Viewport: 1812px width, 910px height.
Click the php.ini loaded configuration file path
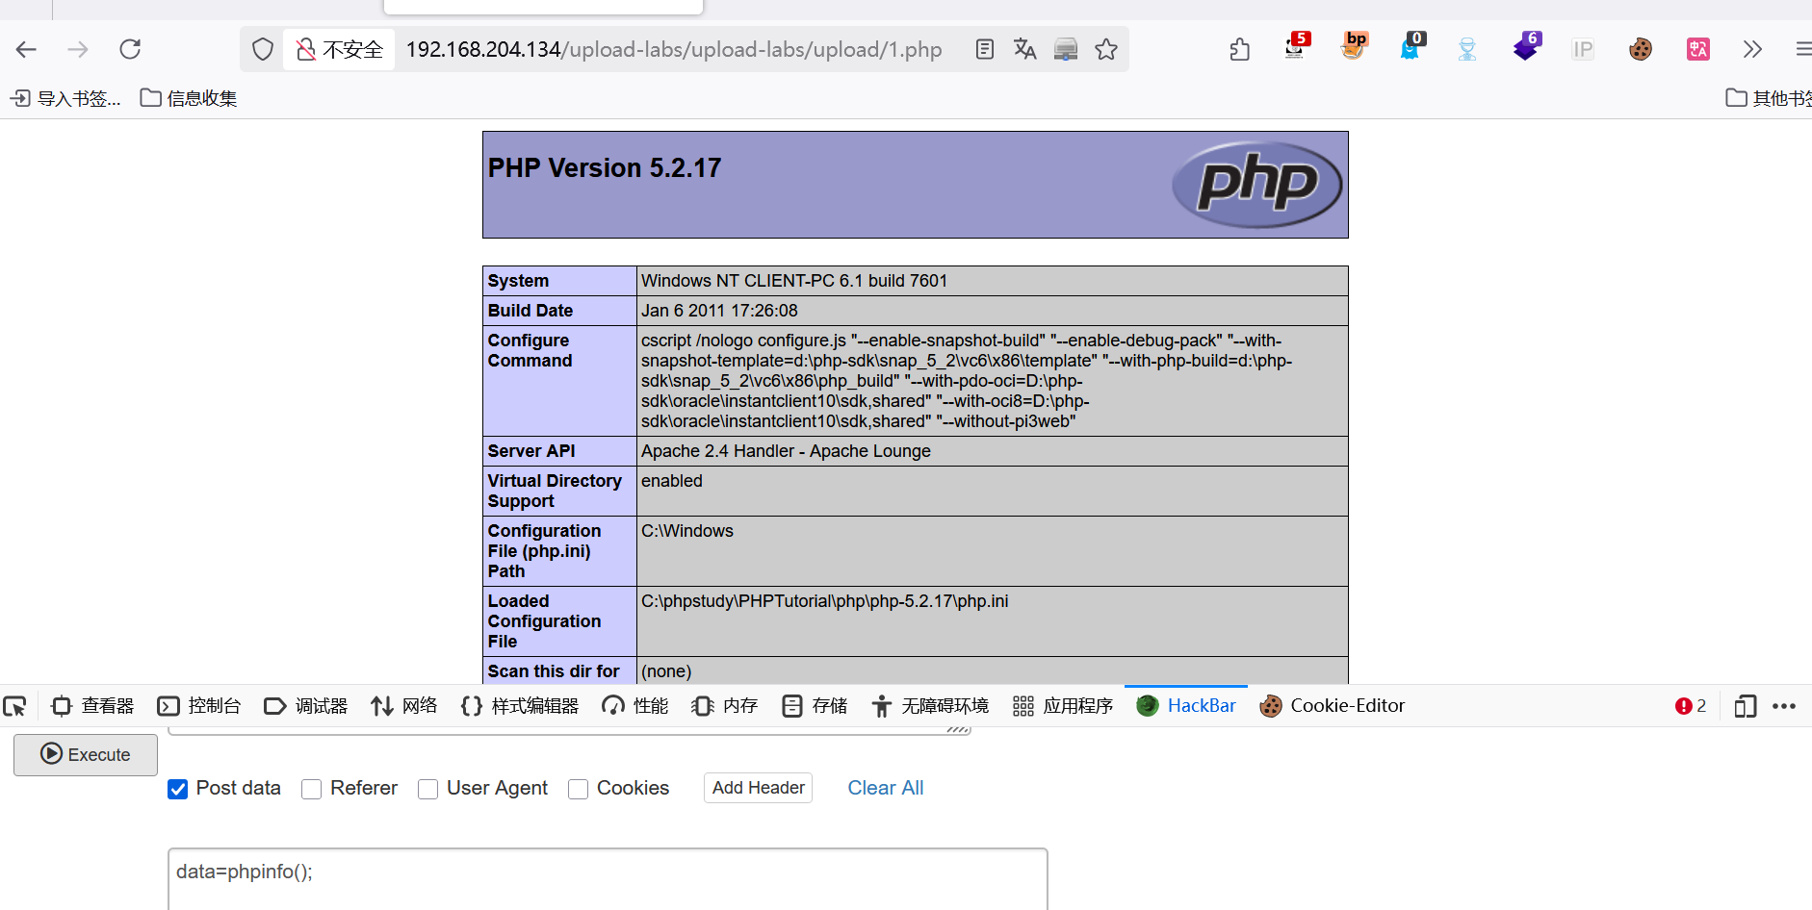click(x=825, y=601)
